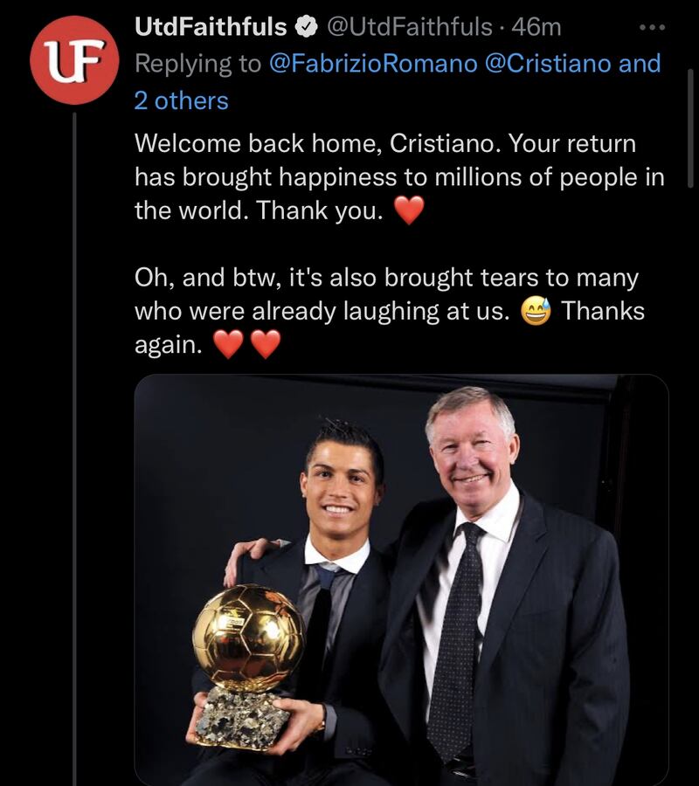Viewport: 699px width, 786px height.
Task: Open the three-dot more options menu
Action: (652, 27)
